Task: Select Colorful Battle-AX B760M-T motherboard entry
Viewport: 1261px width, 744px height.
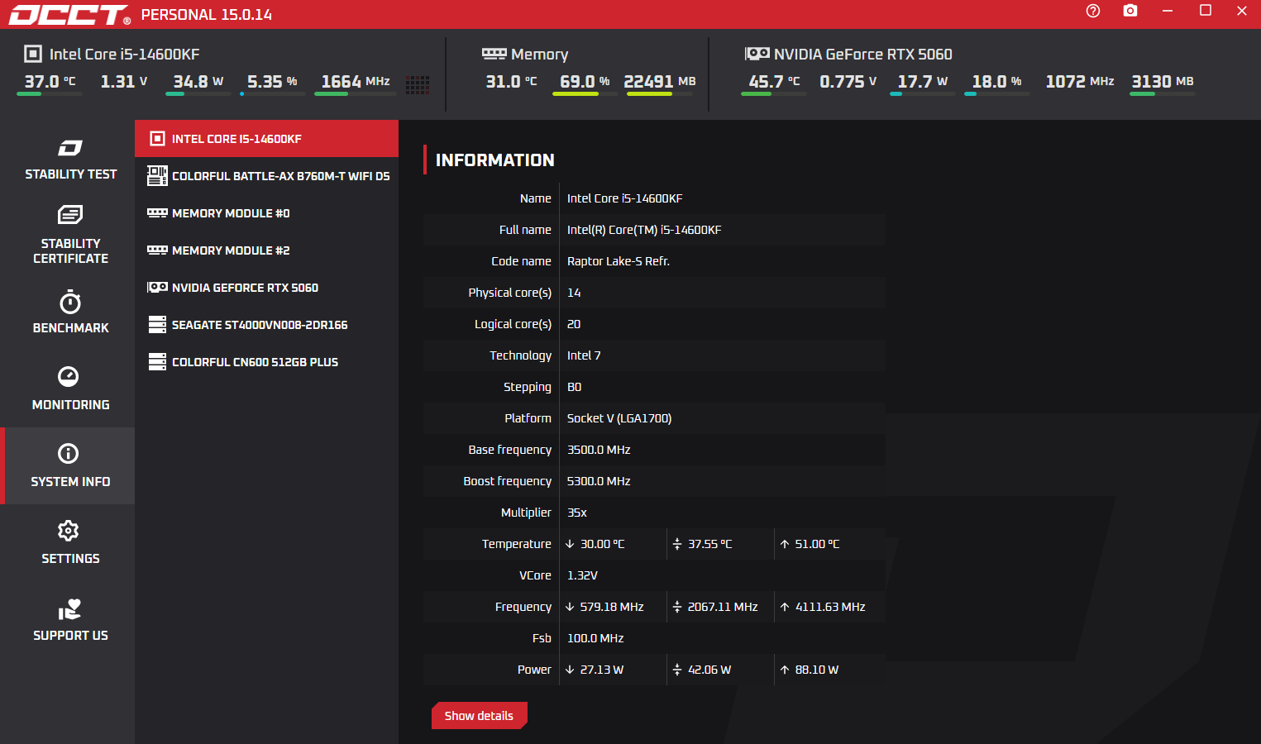Action: click(266, 176)
